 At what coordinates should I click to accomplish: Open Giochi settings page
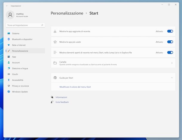tap(25, 74)
